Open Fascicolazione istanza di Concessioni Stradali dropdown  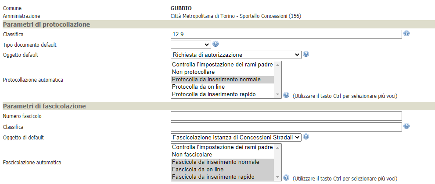(x=236, y=137)
